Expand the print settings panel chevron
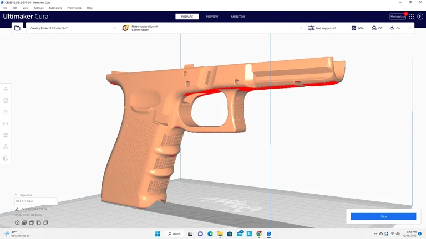 (x=410, y=28)
